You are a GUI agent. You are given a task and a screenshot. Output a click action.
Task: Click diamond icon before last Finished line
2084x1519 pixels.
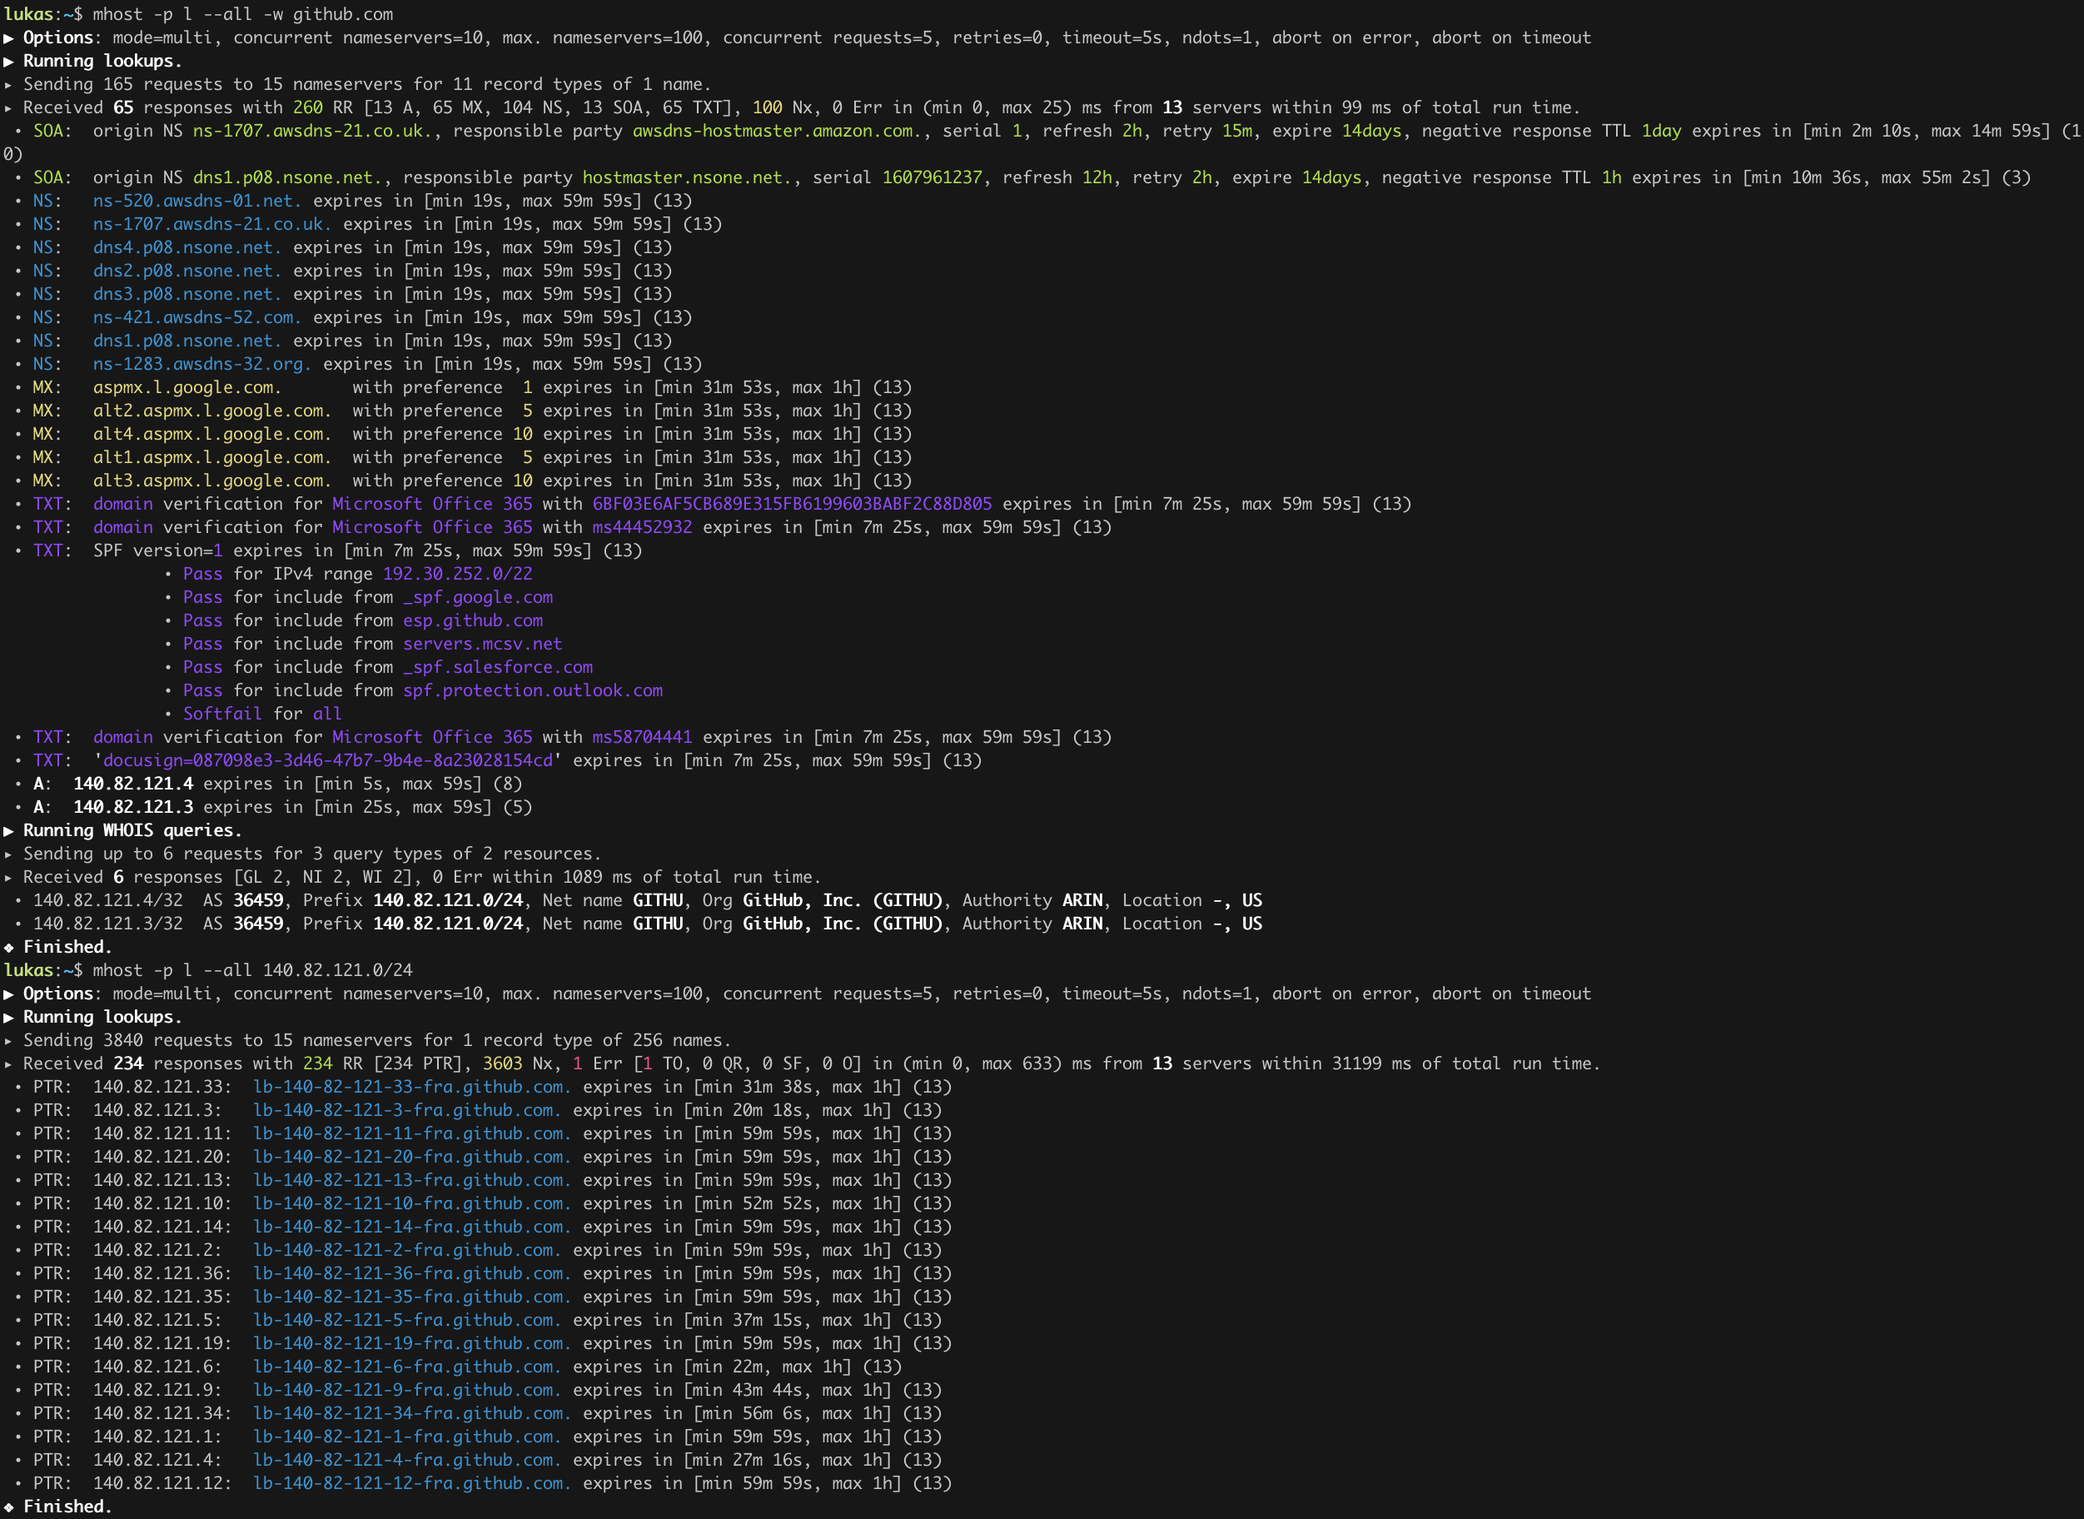8,1507
